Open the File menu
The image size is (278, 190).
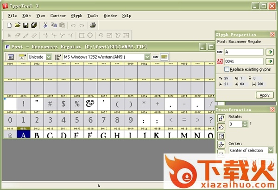click(x=13, y=16)
